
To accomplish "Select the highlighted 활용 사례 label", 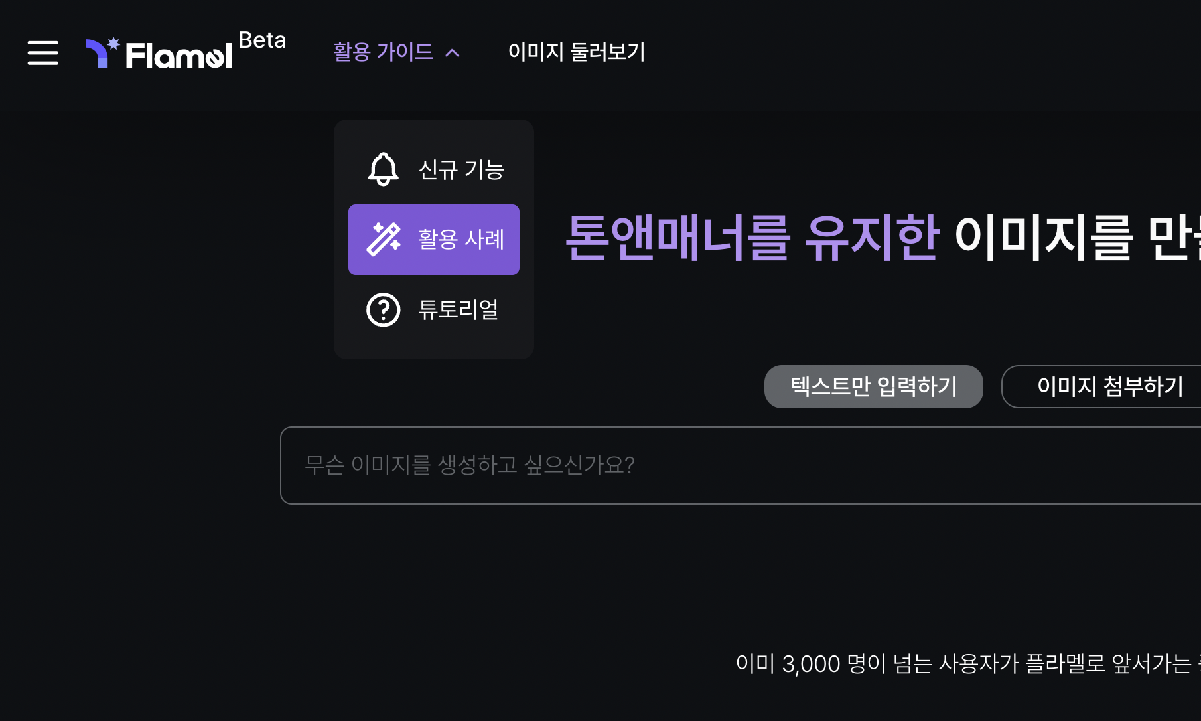I will pyautogui.click(x=461, y=239).
